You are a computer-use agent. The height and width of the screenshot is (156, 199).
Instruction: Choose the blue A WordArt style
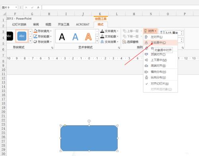coord(75,37)
